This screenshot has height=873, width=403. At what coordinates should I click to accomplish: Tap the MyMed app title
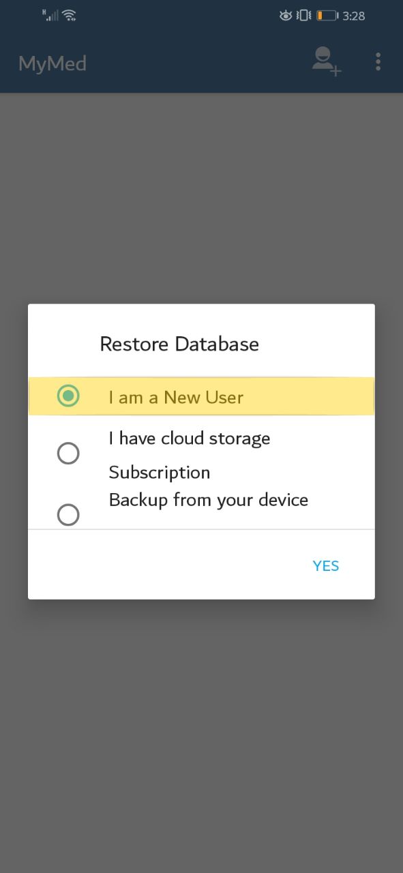[x=53, y=63]
